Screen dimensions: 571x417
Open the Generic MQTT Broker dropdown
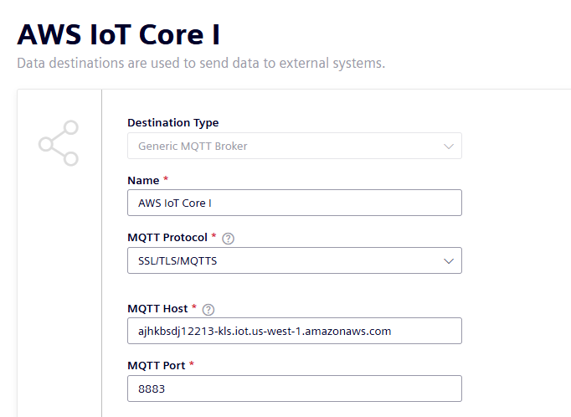(295, 146)
